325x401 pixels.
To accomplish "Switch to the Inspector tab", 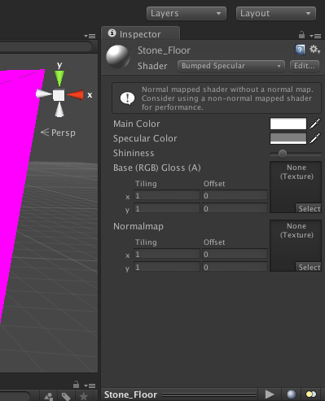I will coord(140,34).
